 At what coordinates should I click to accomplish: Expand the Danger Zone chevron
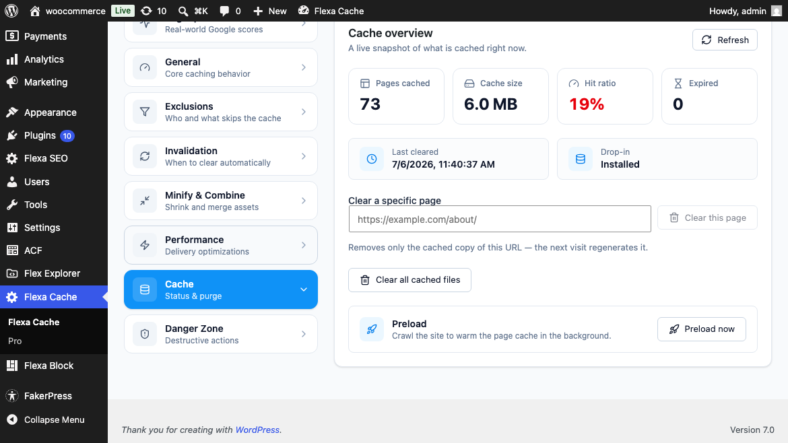304,334
